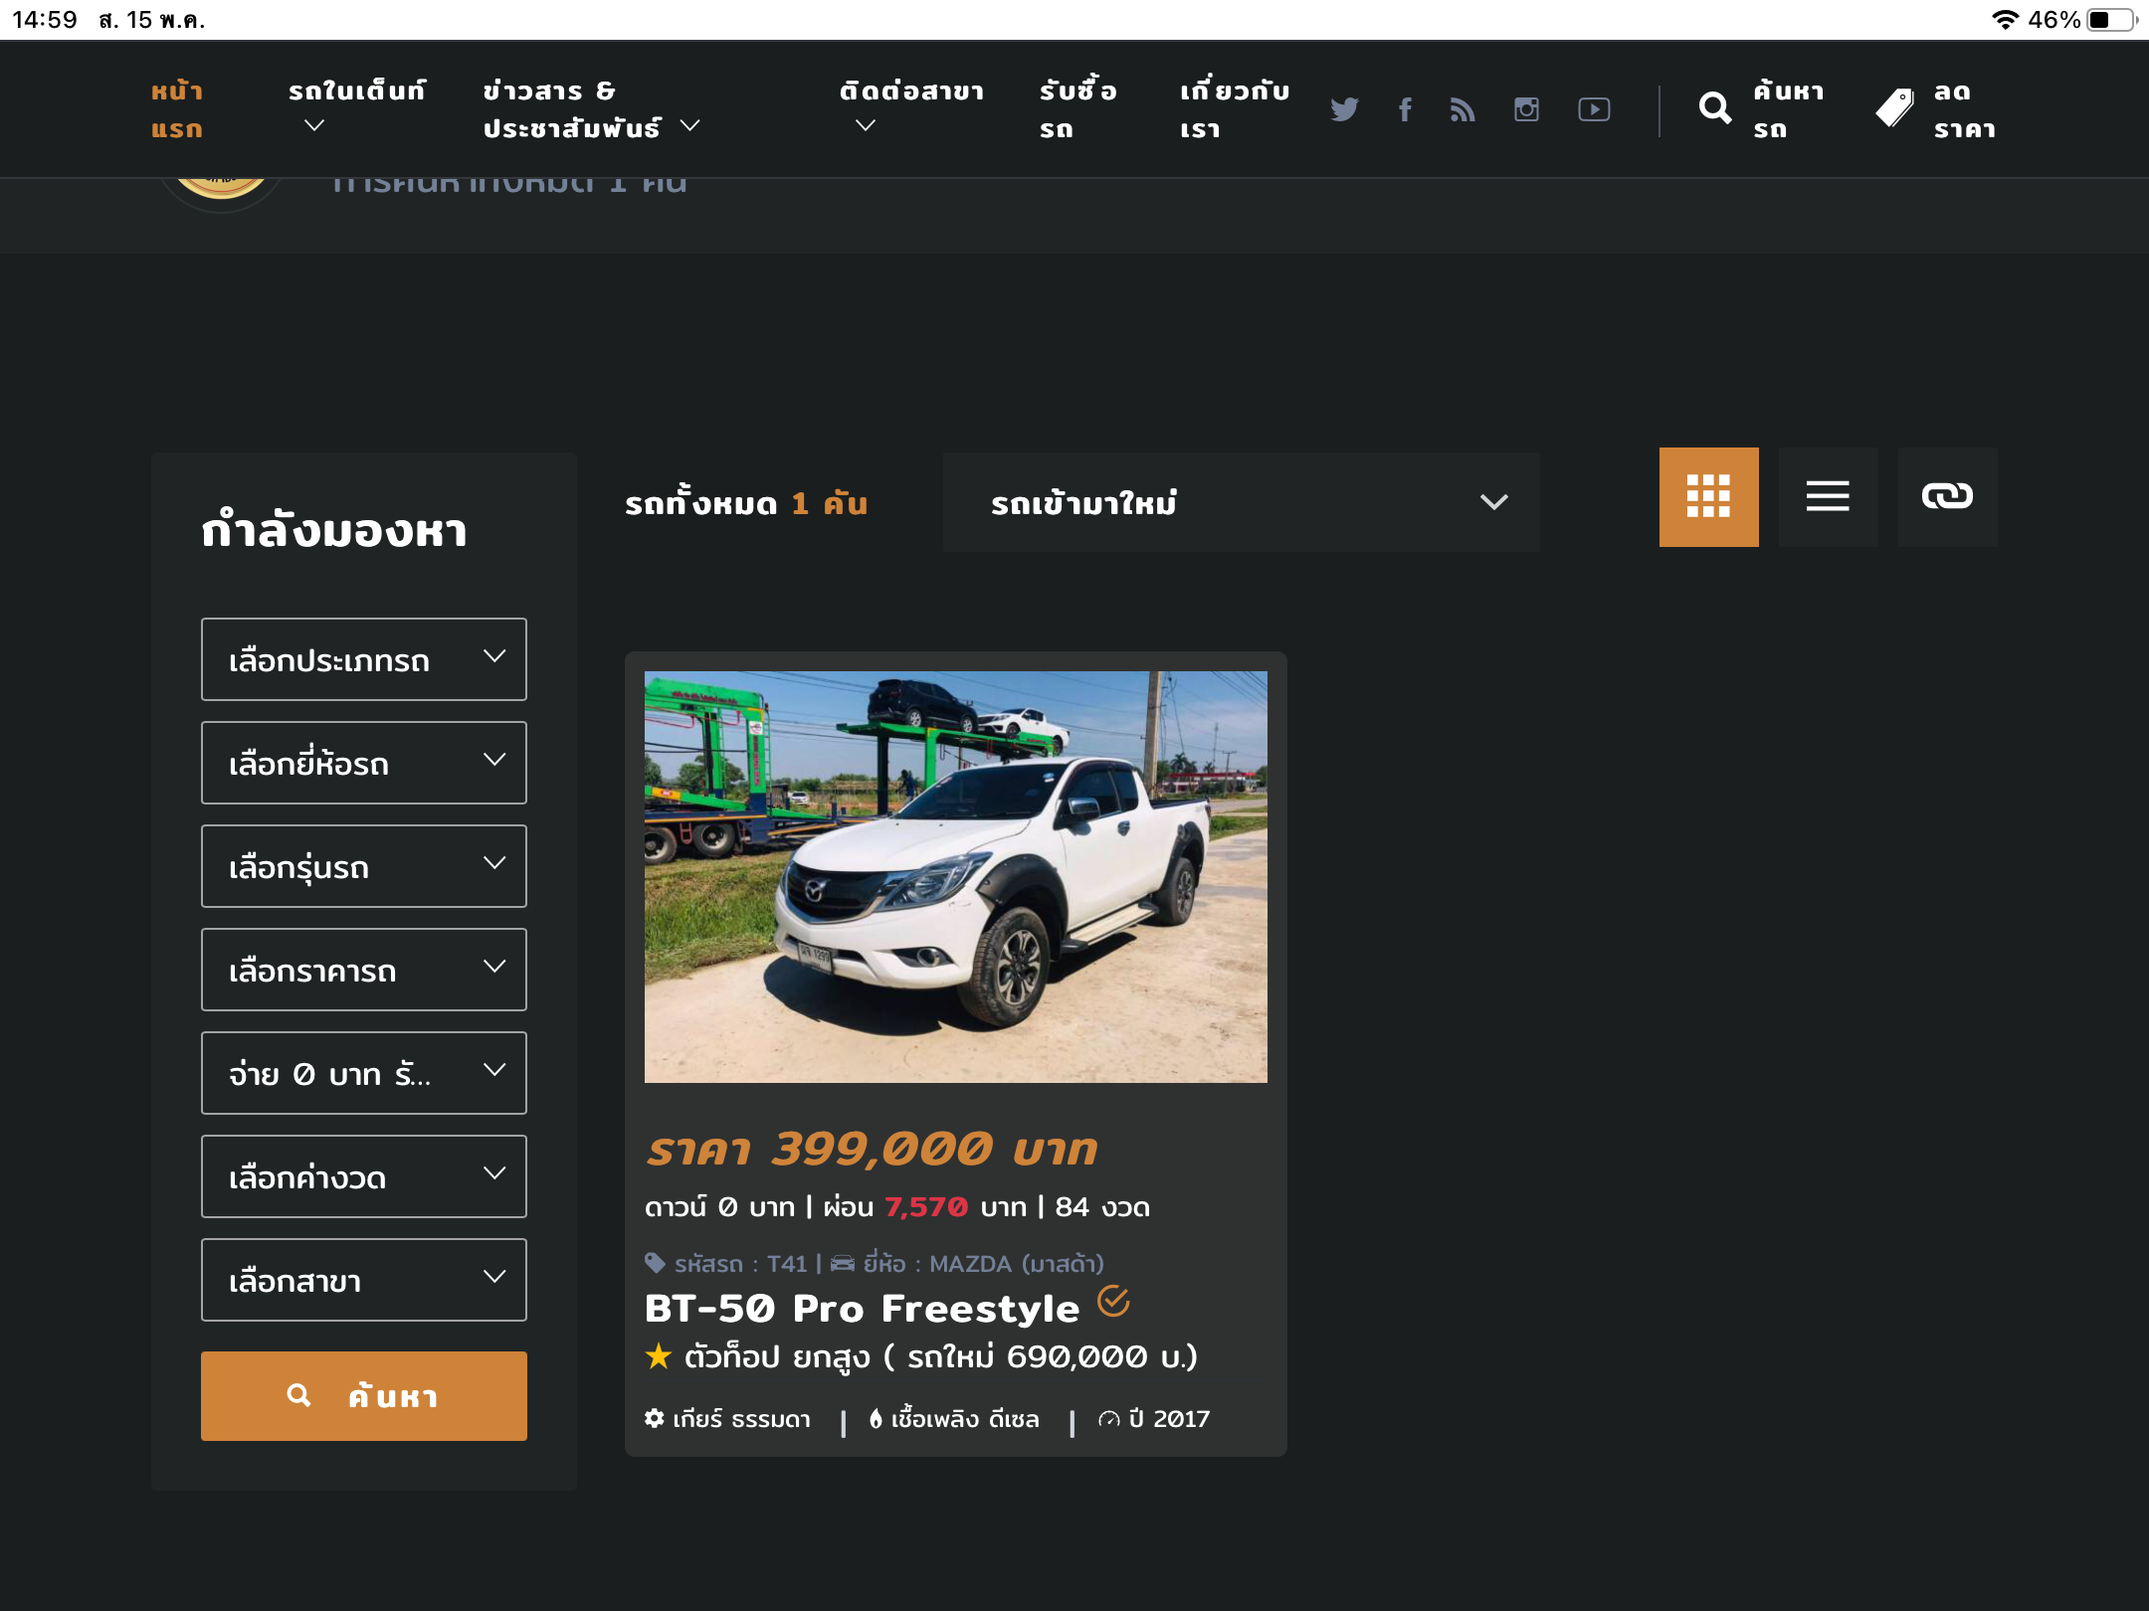Open the Twitter social icon

tap(1344, 109)
